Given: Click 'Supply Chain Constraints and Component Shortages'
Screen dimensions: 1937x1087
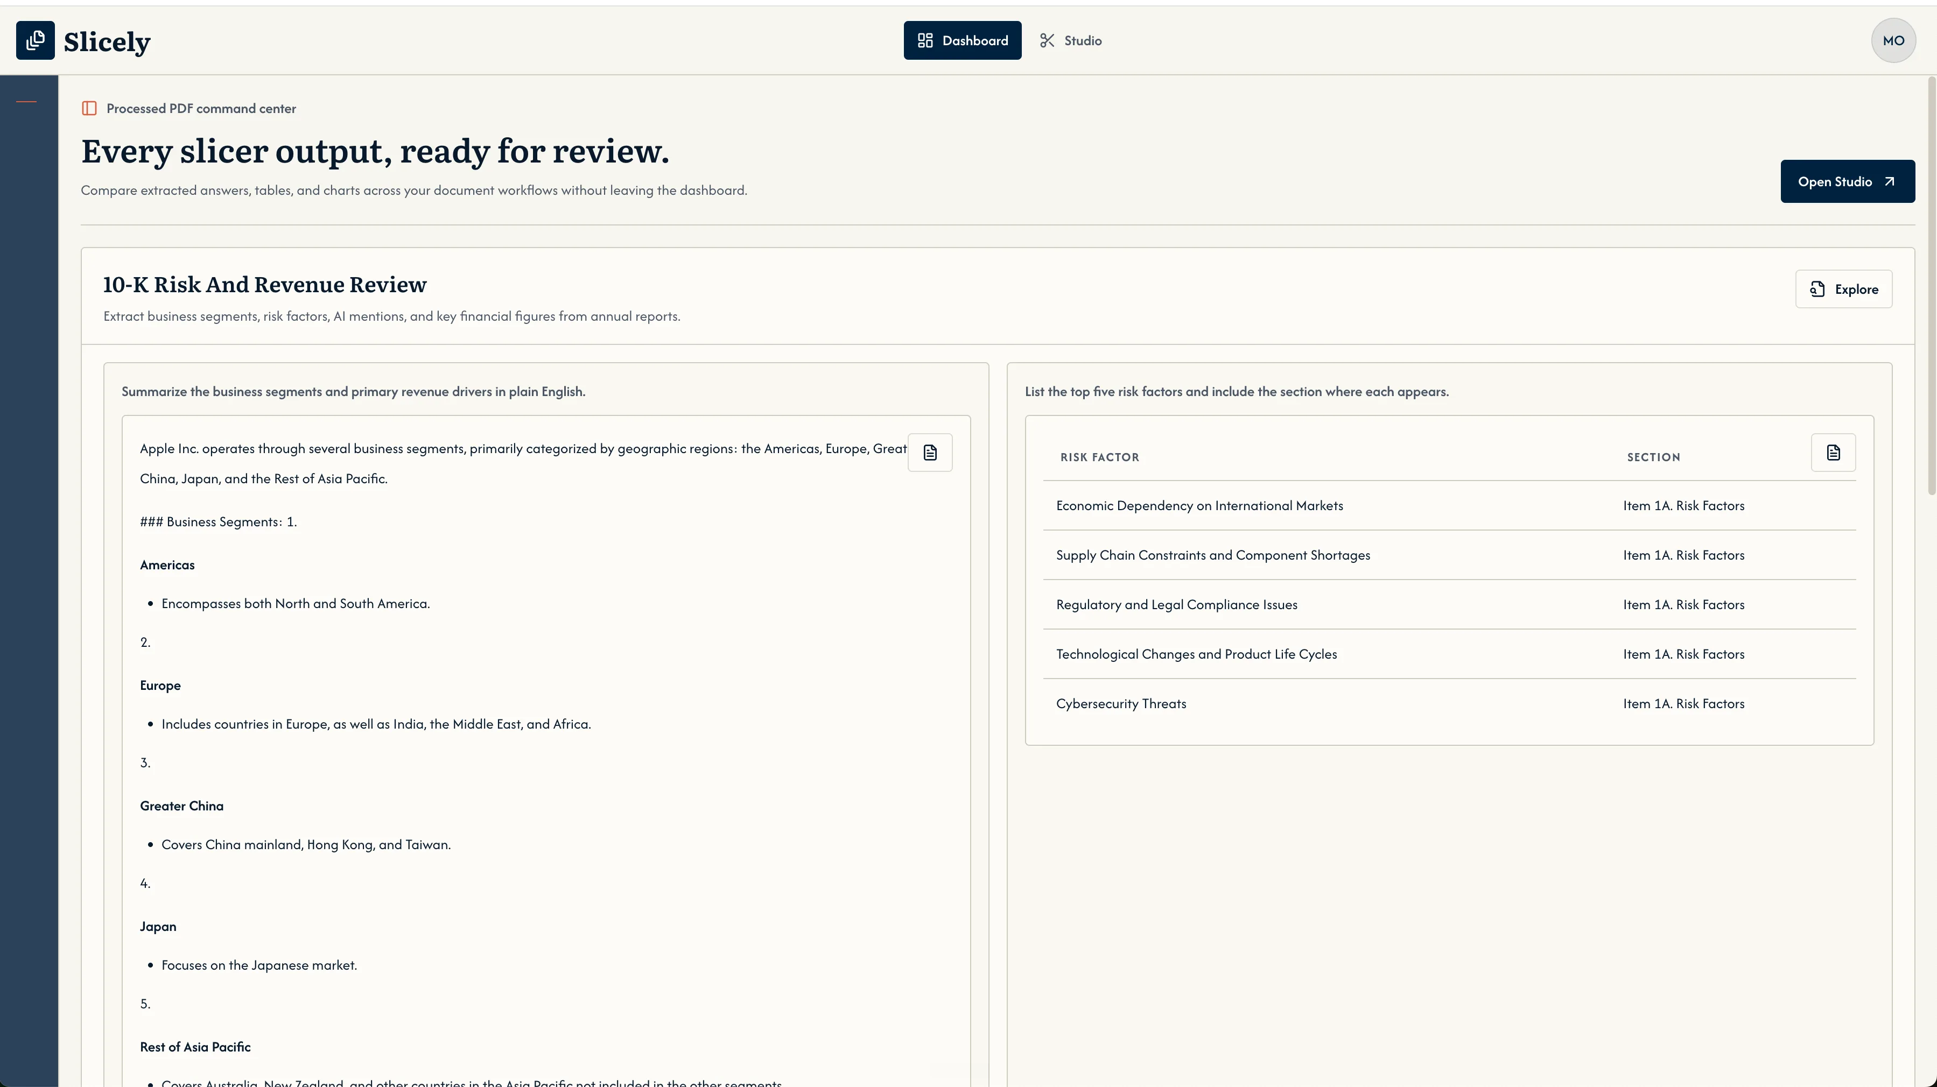Looking at the screenshot, I should click(1213, 555).
